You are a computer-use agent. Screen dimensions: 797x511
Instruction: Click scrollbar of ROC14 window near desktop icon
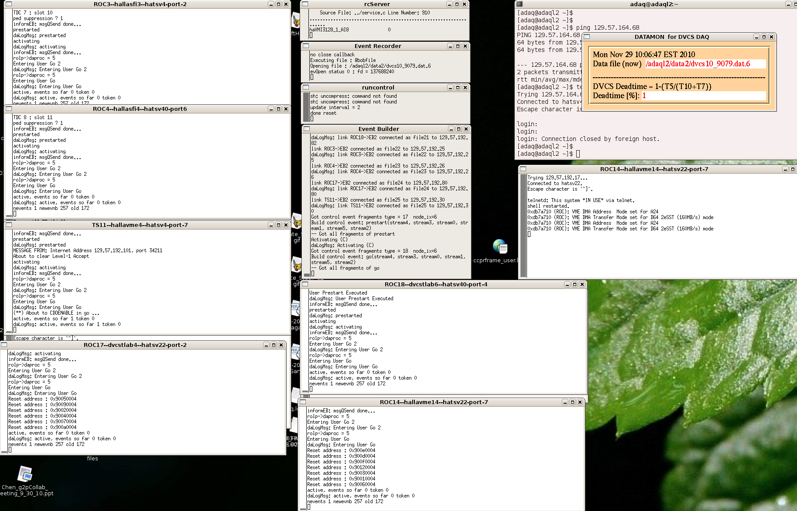point(523,225)
